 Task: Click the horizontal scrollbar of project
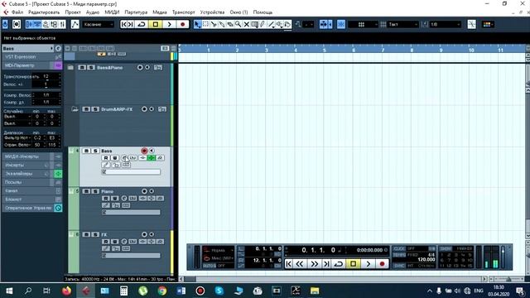point(334,279)
